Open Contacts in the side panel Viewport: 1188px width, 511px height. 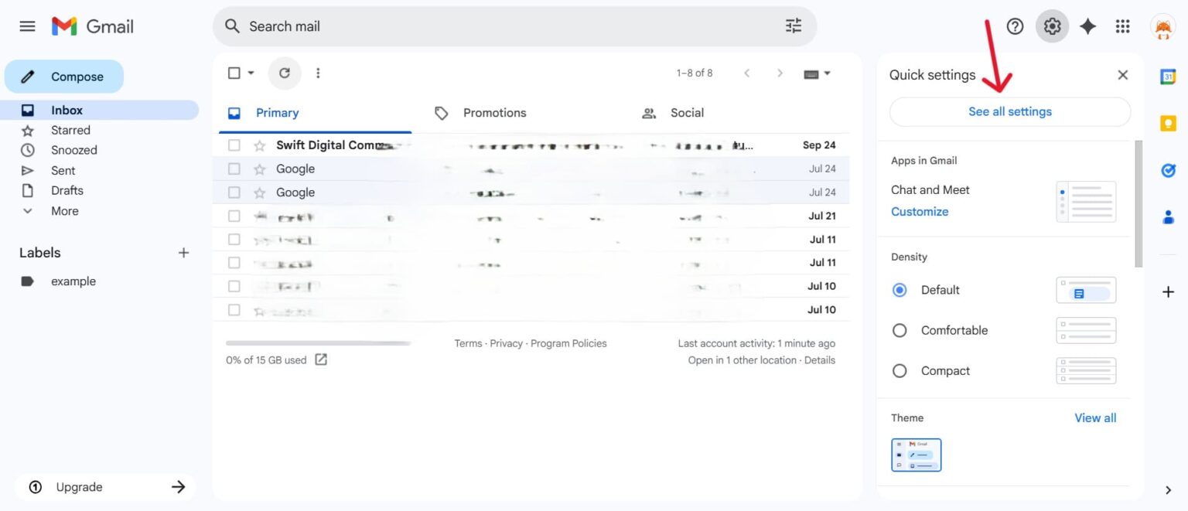coord(1169,217)
